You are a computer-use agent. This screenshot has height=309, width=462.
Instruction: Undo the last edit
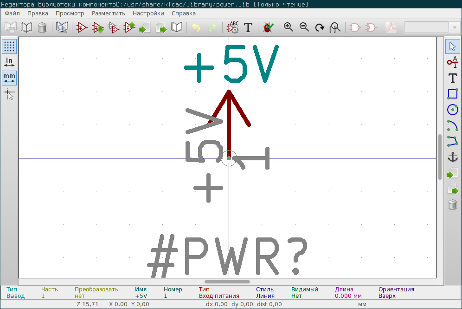click(195, 27)
